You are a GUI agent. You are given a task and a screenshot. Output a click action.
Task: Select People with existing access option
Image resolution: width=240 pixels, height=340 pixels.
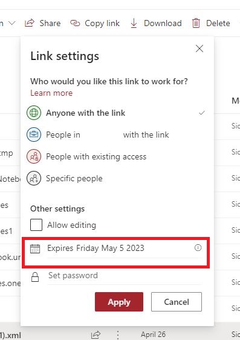click(x=115, y=156)
